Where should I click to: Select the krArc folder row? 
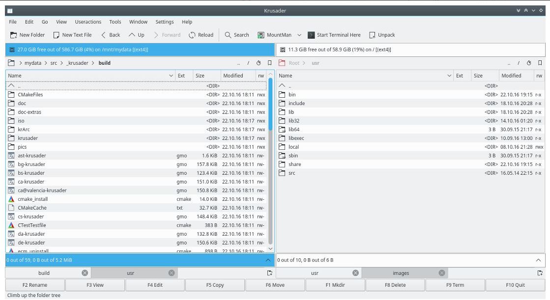click(x=137, y=129)
